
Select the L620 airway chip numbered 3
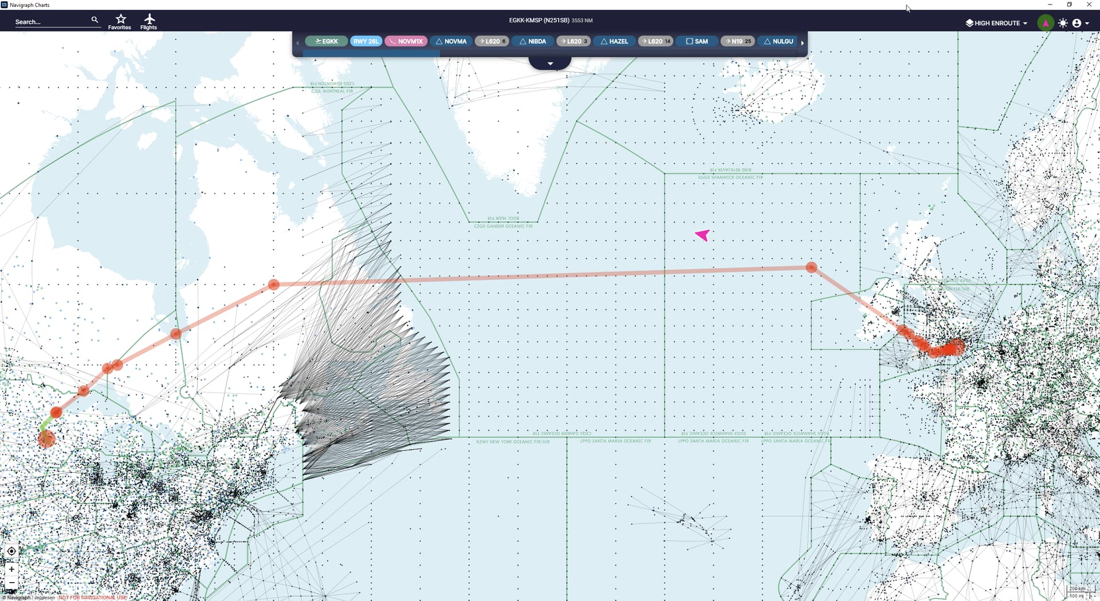(573, 41)
